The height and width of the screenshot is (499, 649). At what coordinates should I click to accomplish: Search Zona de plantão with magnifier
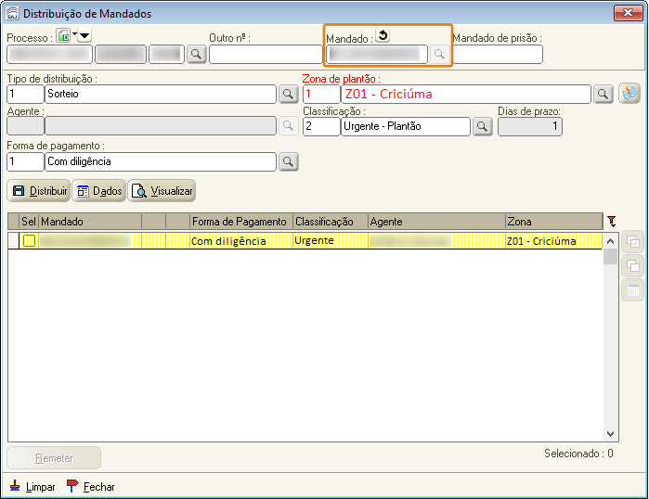[604, 94]
